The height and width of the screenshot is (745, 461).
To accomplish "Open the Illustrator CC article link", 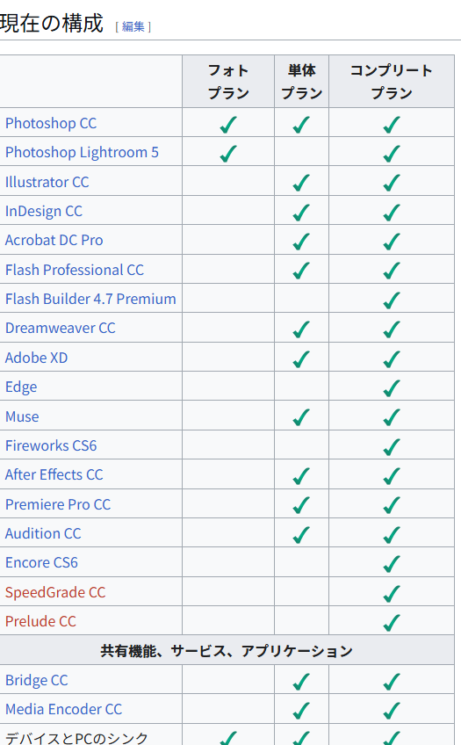I will (x=47, y=182).
